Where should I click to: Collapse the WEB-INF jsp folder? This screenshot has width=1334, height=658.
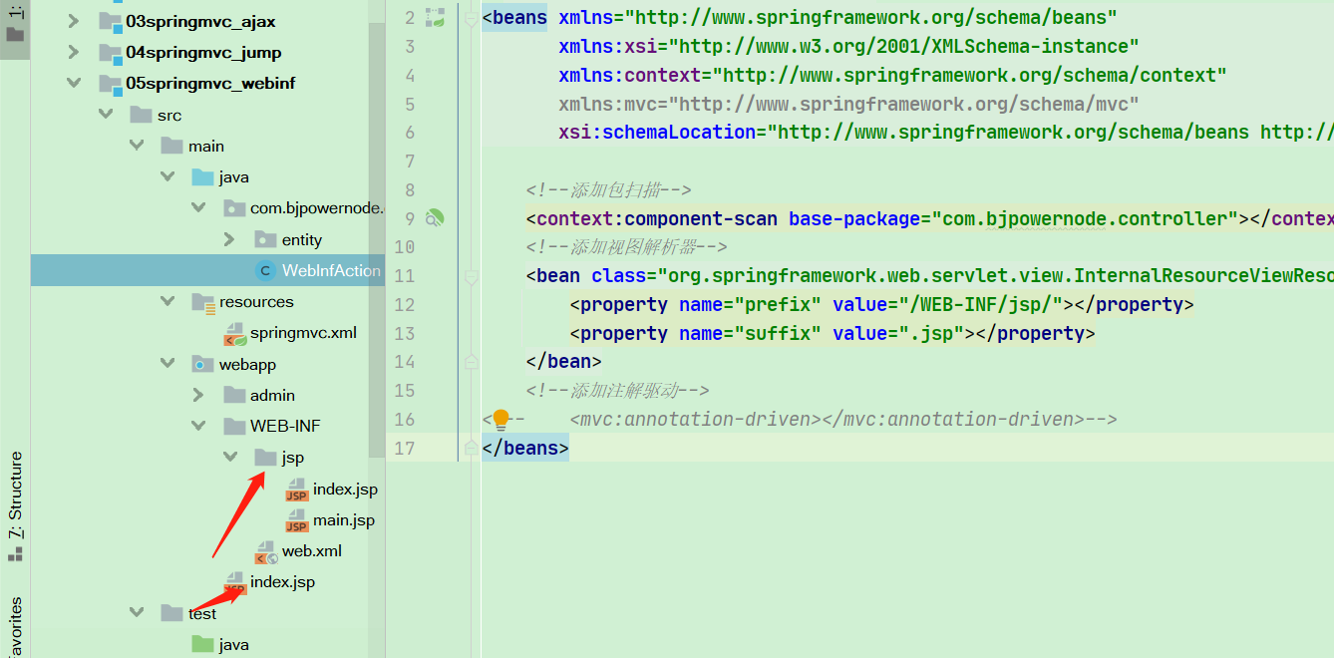230,458
